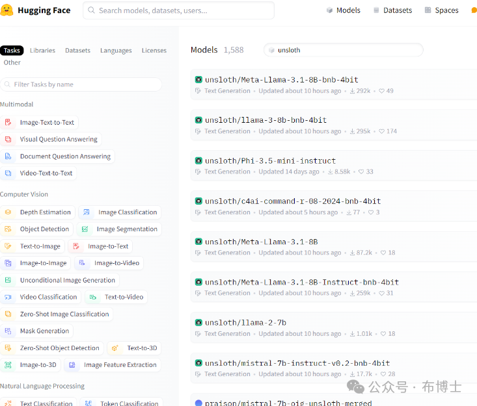The height and width of the screenshot is (406, 477).
Task: Click the heart icon on llama-3-8b-bnb-4bit
Action: click(x=381, y=131)
